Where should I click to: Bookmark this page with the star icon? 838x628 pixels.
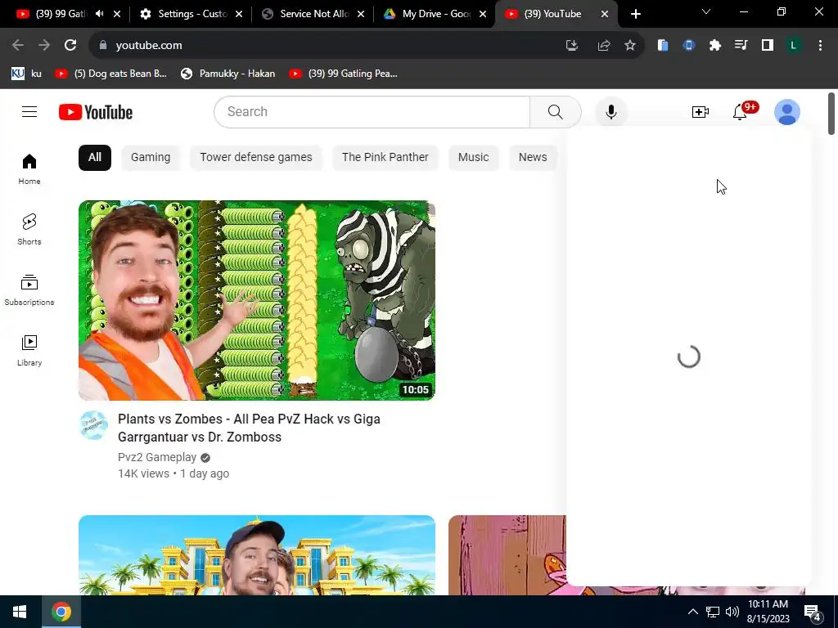point(630,46)
